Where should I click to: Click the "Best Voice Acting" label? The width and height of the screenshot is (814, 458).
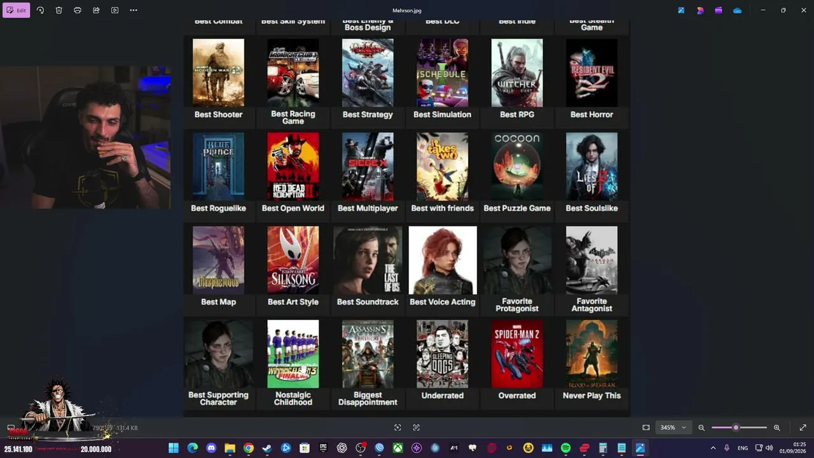tap(442, 302)
